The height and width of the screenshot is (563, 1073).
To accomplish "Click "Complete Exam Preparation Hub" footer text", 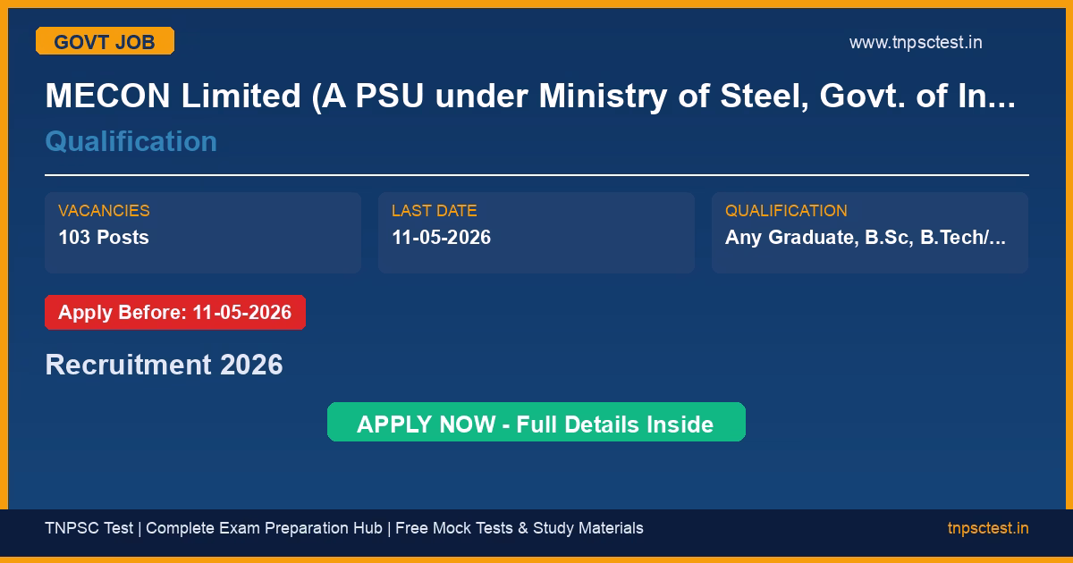I will click(x=266, y=528).
